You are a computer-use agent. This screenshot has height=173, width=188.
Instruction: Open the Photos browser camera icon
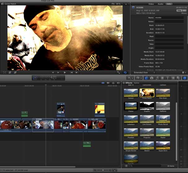[152, 78]
